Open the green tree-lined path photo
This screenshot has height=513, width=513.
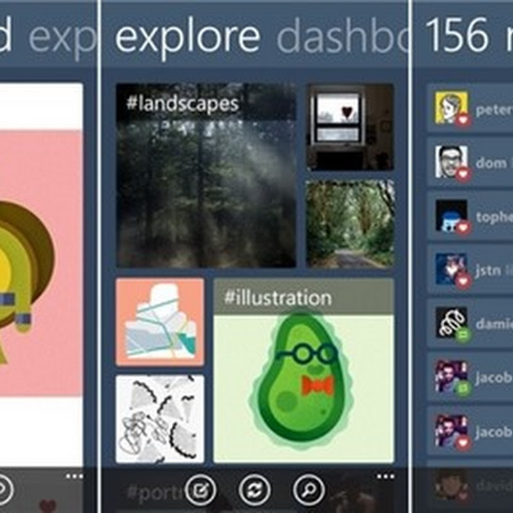tap(350, 224)
